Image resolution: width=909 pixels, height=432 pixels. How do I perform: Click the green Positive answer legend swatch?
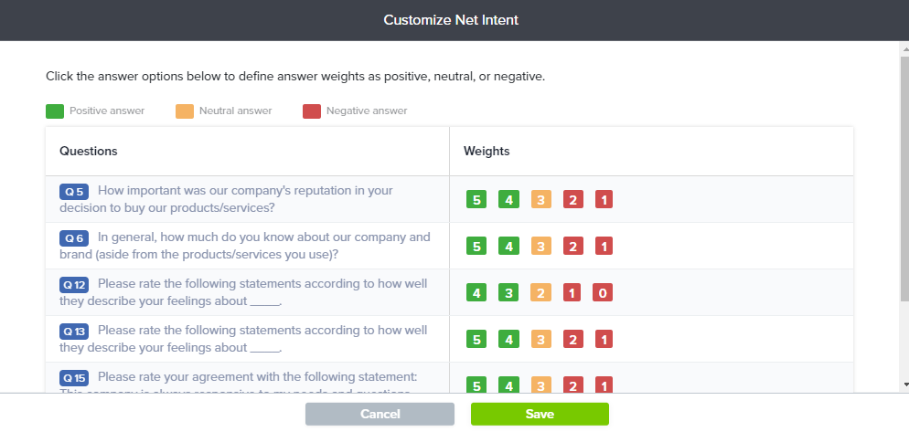[x=55, y=111]
